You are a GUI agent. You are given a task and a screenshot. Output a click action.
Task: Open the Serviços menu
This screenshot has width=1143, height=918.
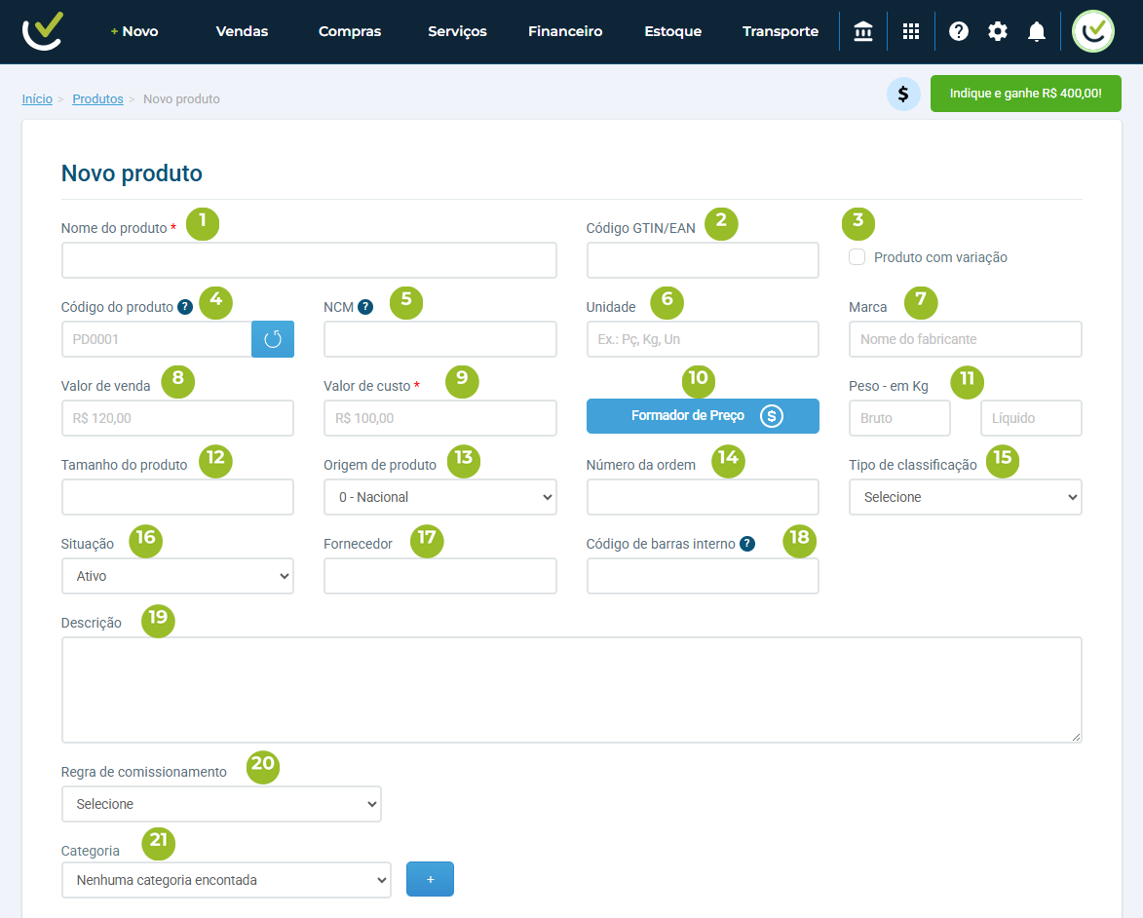(457, 31)
